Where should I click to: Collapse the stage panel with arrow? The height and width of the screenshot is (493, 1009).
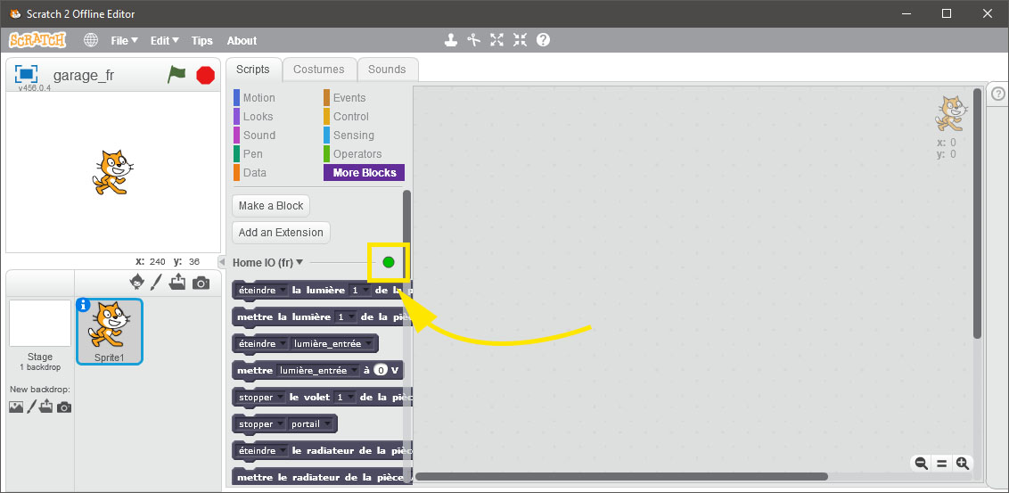click(222, 262)
